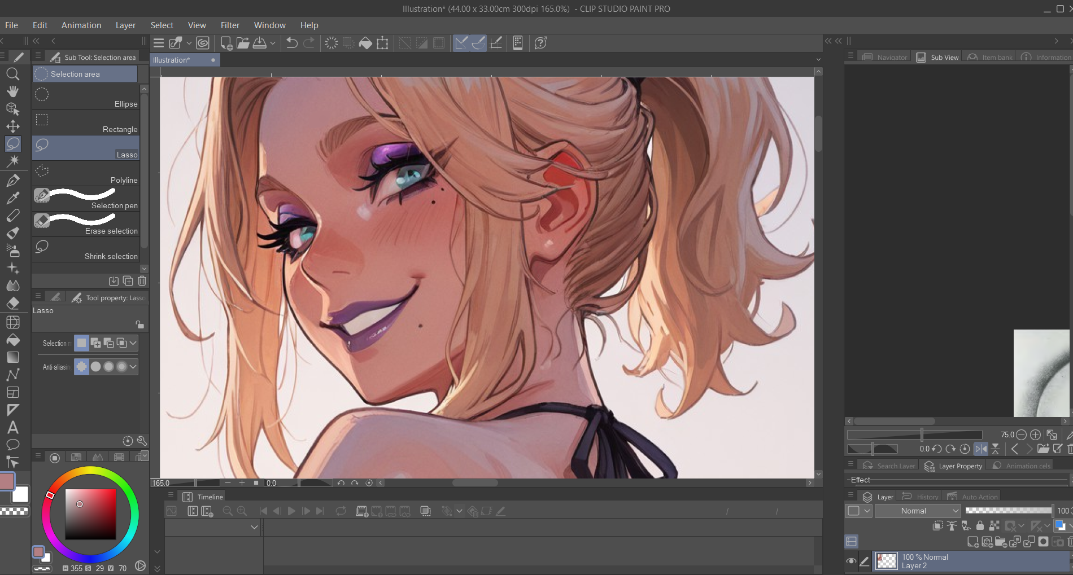Click the Sub View zoom slider
Viewport: 1073px width, 575px height.
coord(914,434)
